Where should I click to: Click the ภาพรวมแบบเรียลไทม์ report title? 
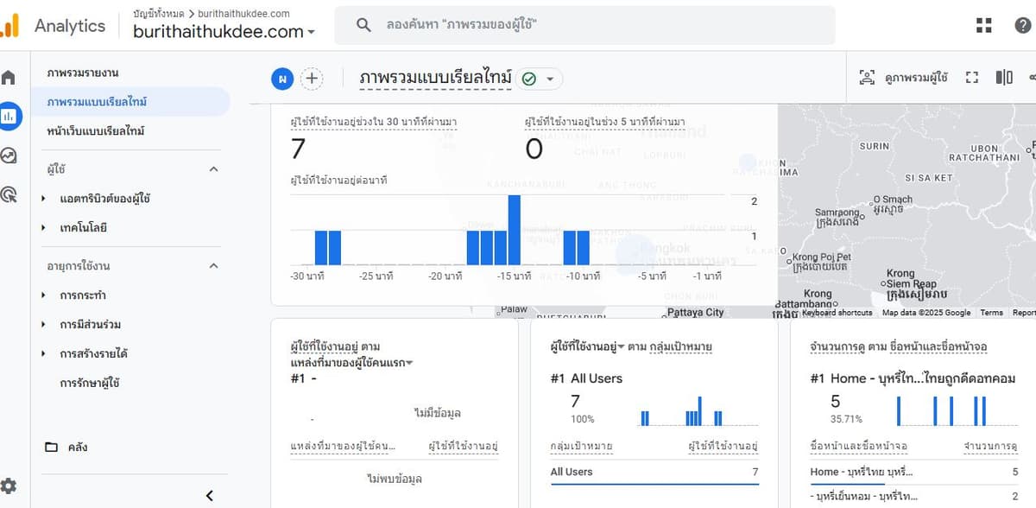click(436, 79)
